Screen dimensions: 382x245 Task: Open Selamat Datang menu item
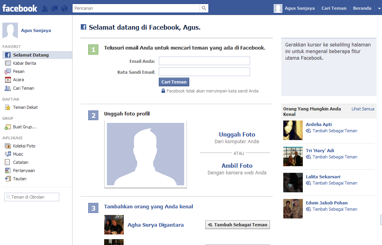tap(37, 55)
